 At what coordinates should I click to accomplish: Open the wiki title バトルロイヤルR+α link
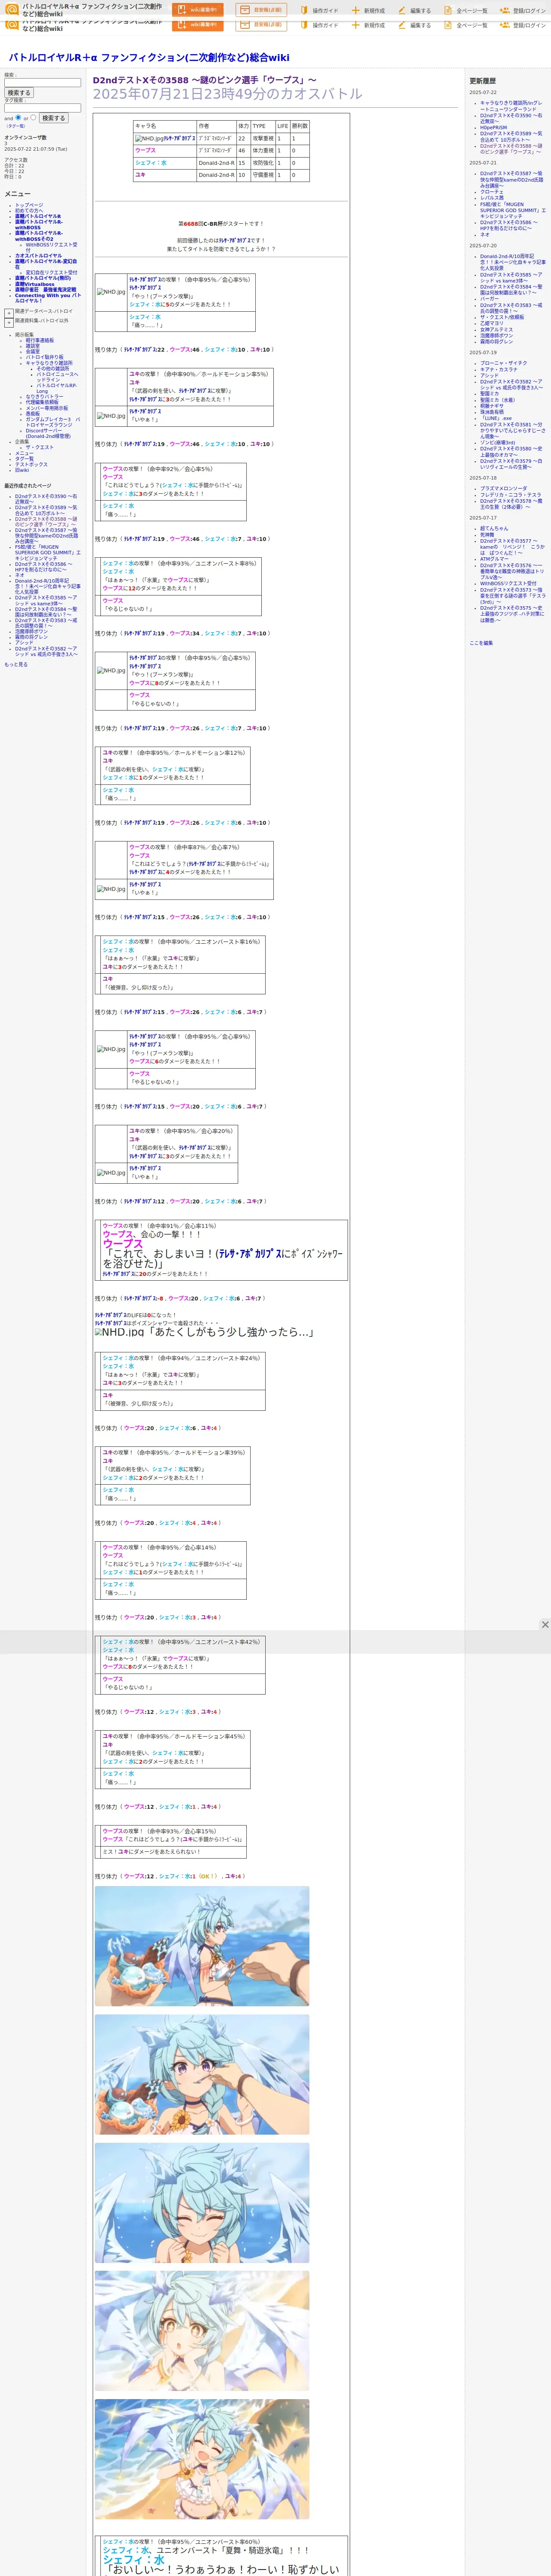coord(148,58)
